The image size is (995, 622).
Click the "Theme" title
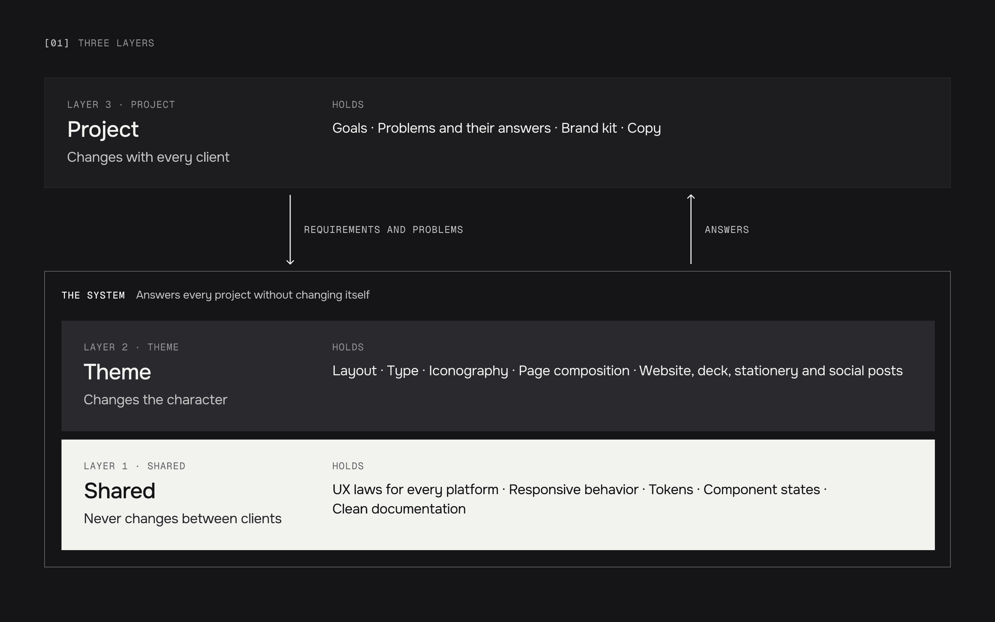coord(117,372)
